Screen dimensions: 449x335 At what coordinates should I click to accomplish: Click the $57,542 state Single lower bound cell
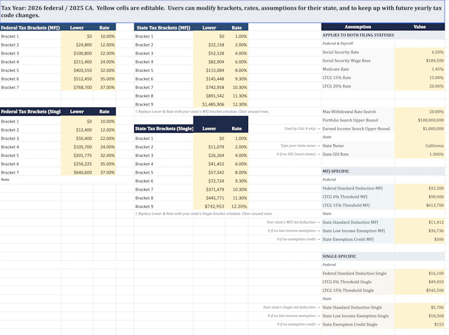point(209,173)
